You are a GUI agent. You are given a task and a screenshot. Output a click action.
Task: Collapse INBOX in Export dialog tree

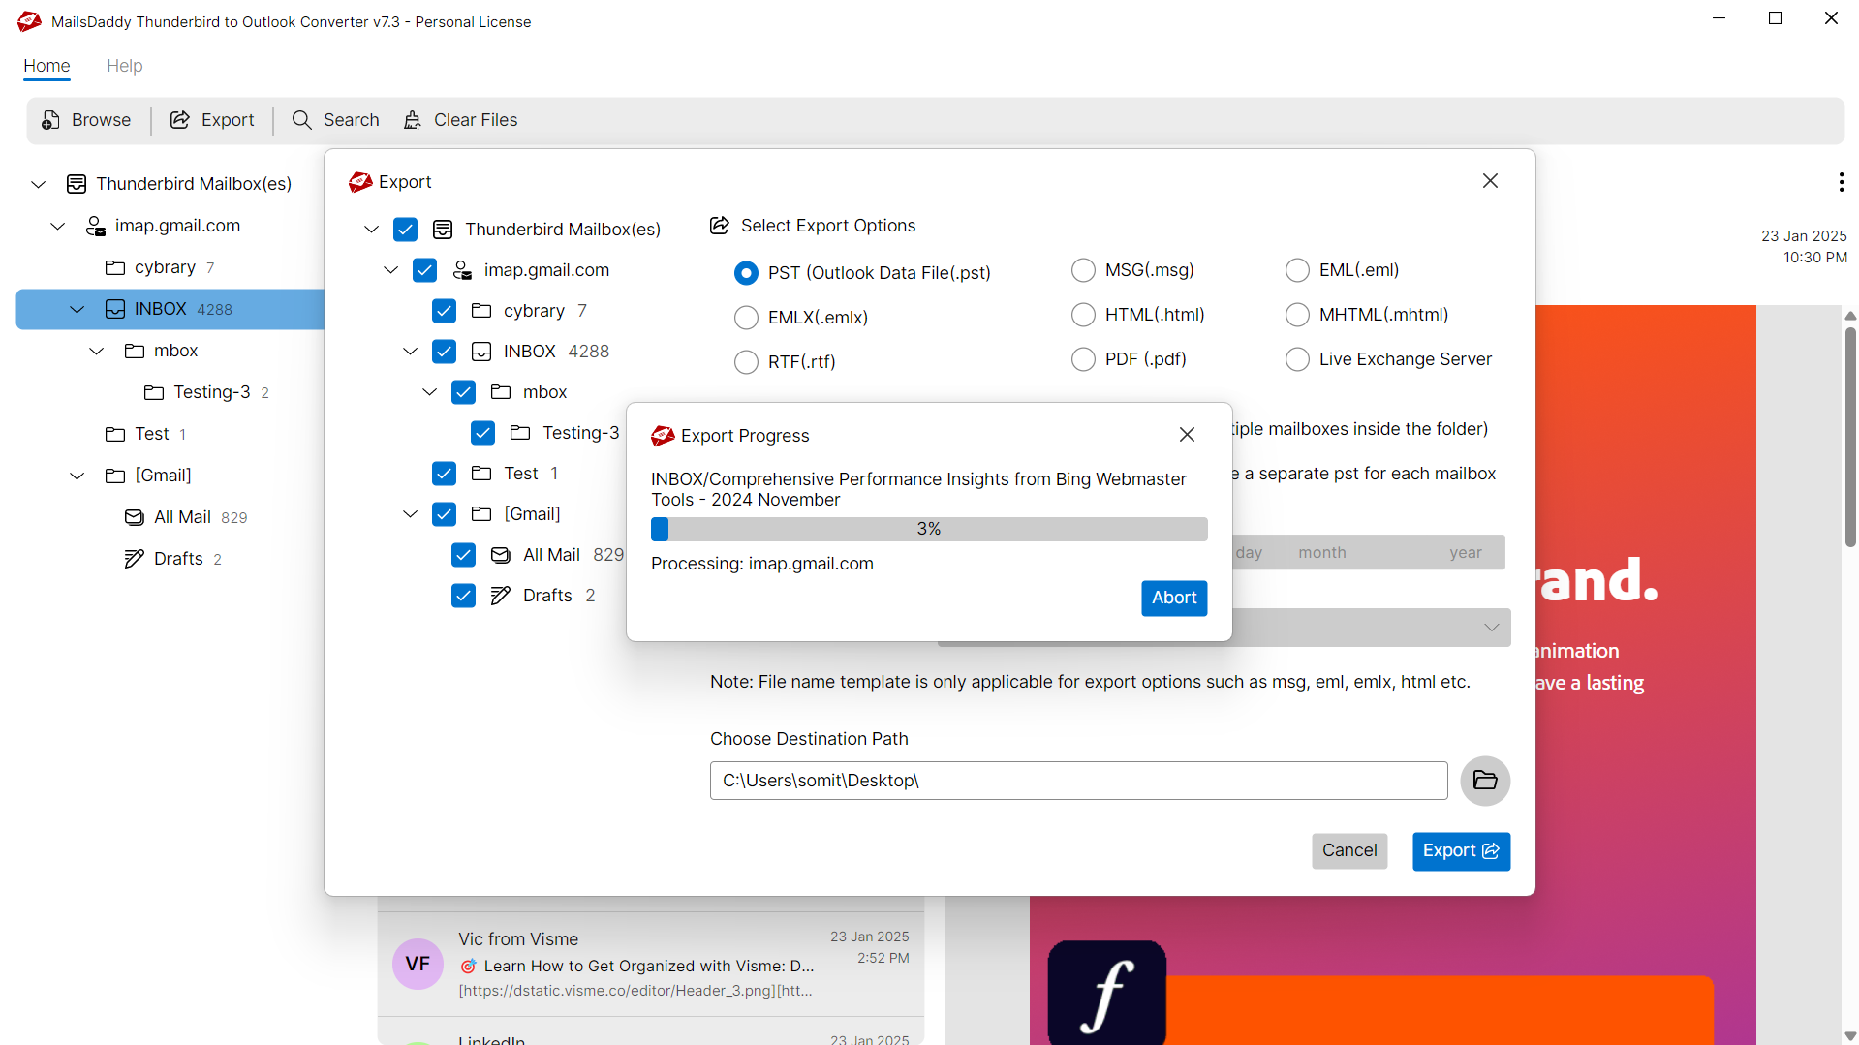coord(410,352)
